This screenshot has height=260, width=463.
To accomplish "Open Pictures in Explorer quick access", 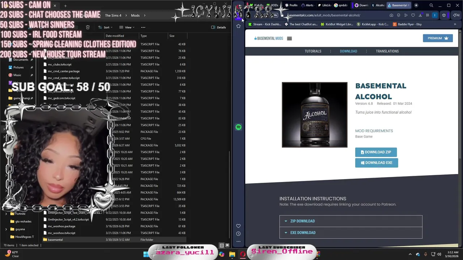I will [18, 67].
